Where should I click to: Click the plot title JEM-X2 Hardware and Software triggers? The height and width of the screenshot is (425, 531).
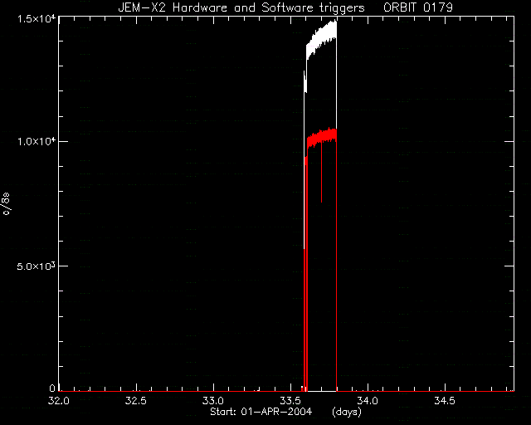tap(241, 7)
